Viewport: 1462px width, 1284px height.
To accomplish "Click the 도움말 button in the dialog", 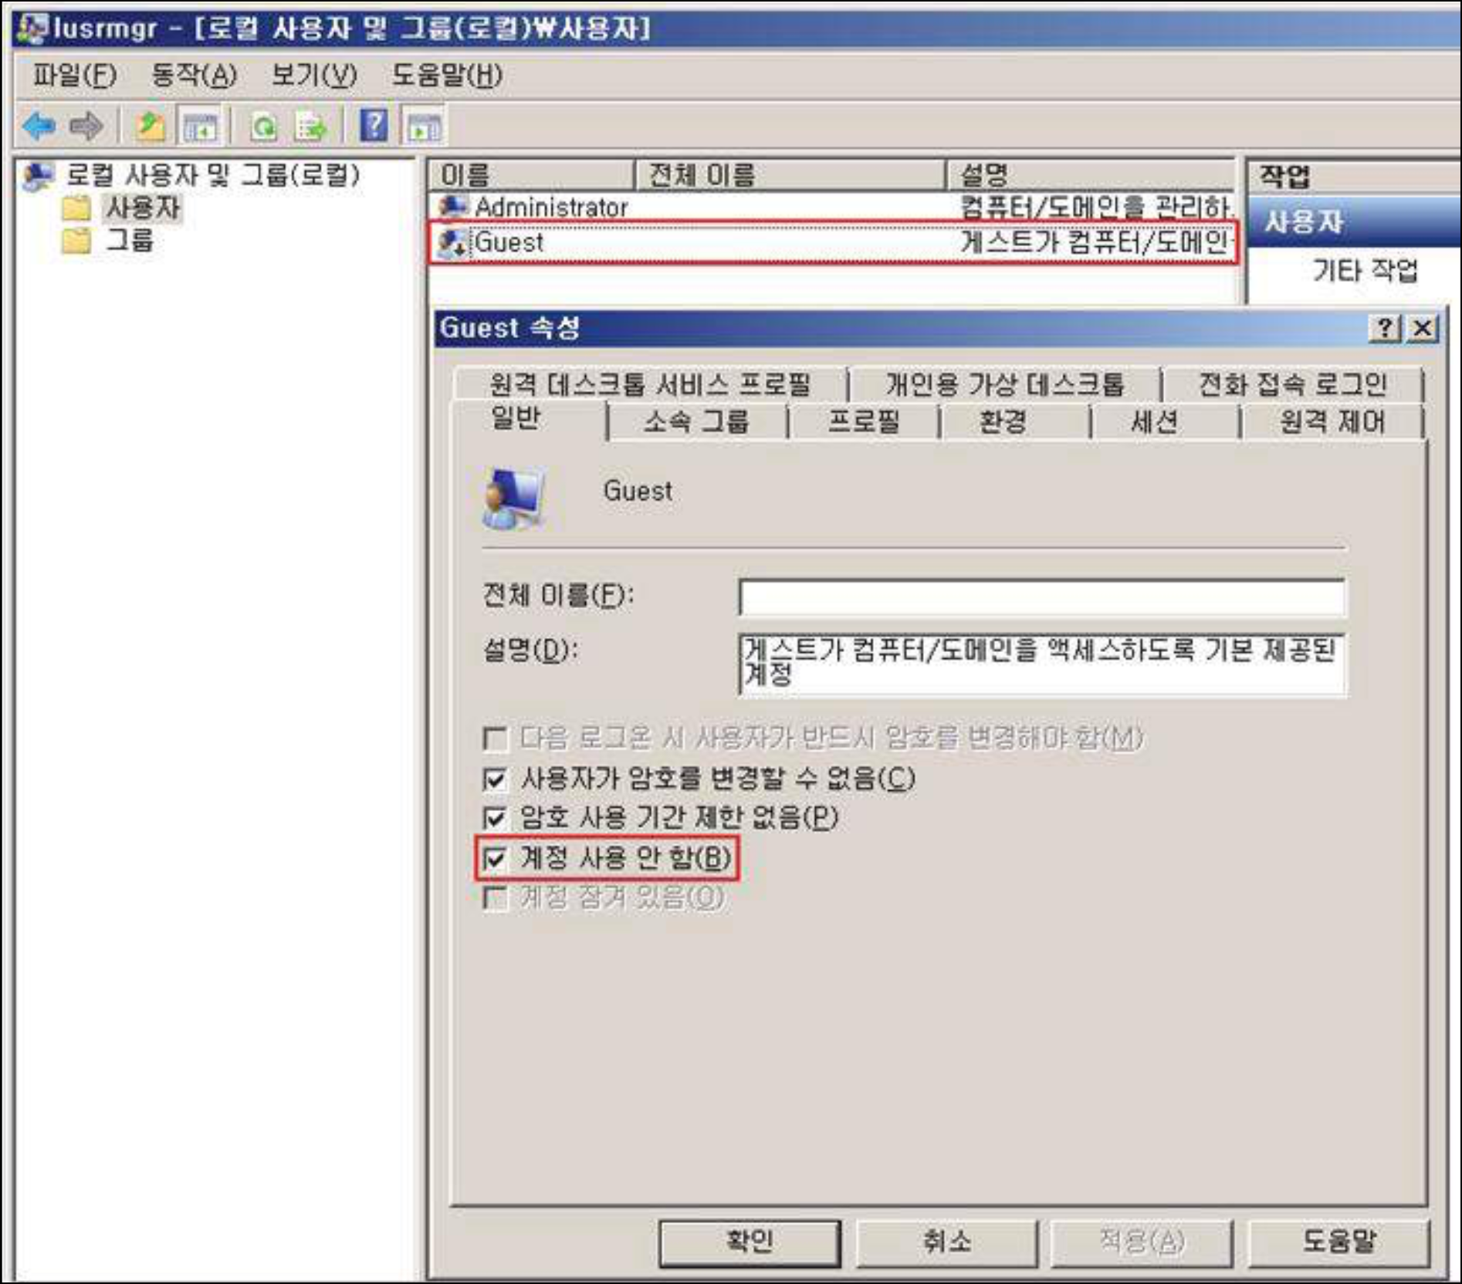I will [1339, 1242].
